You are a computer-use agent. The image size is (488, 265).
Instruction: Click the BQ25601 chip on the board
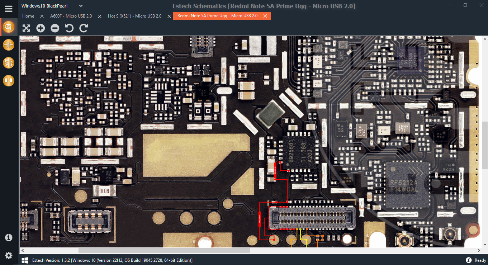299,152
